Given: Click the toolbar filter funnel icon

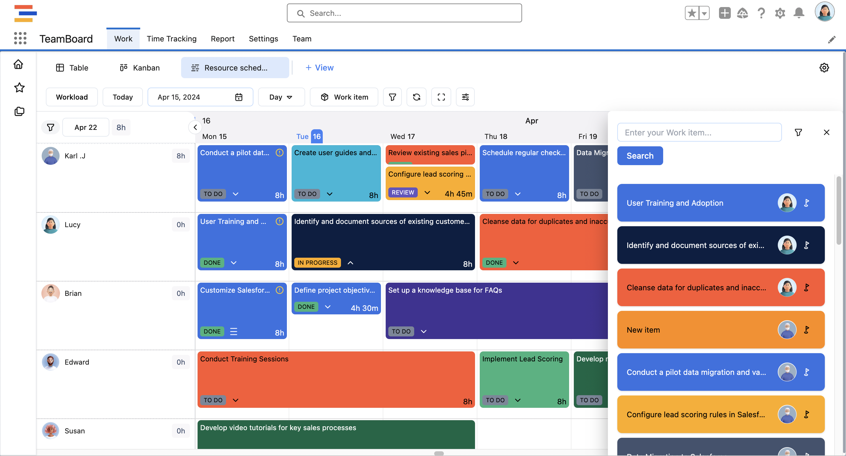Looking at the screenshot, I should 392,97.
